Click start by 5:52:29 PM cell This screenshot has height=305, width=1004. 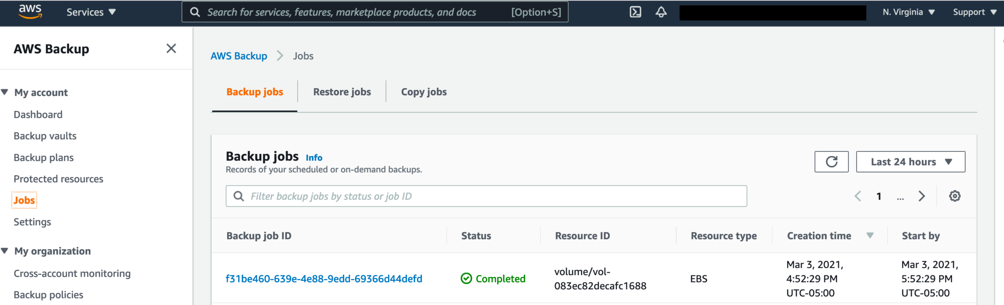point(930,279)
